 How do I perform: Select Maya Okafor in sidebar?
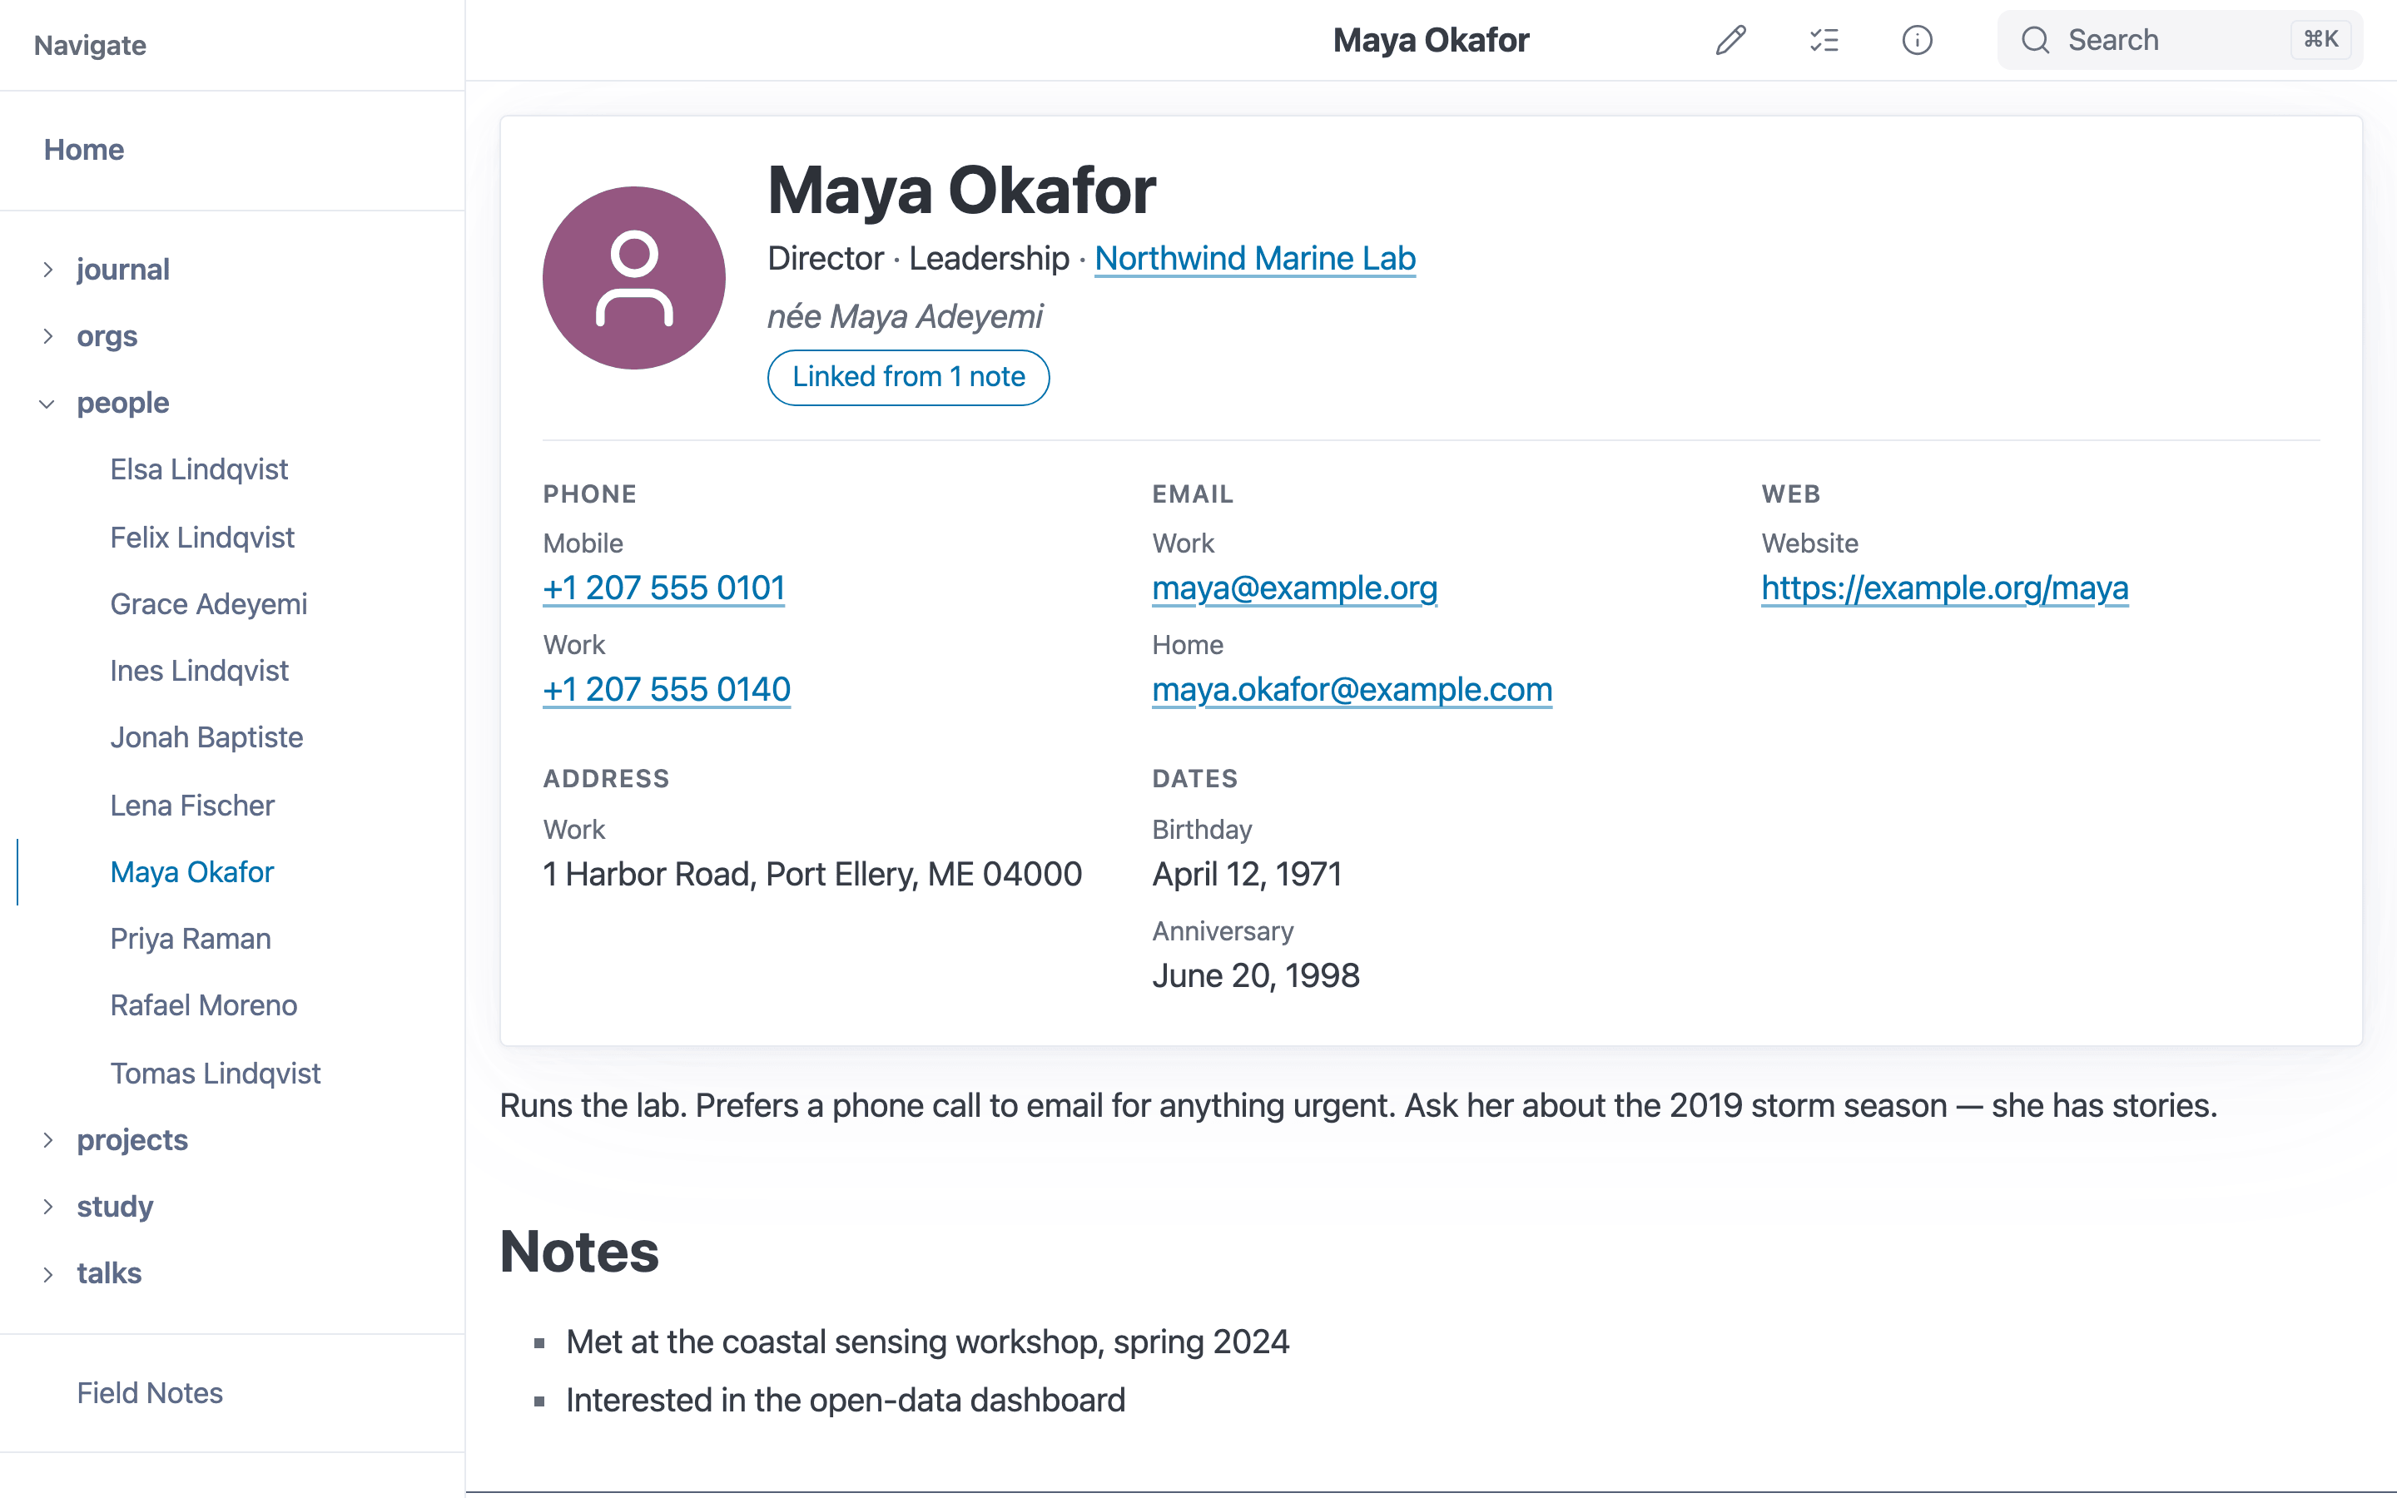coord(192,872)
